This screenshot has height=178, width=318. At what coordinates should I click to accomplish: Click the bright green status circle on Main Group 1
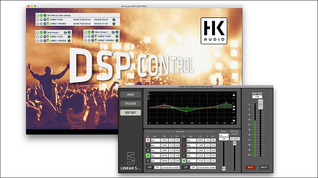pyautogui.click(x=89, y=32)
